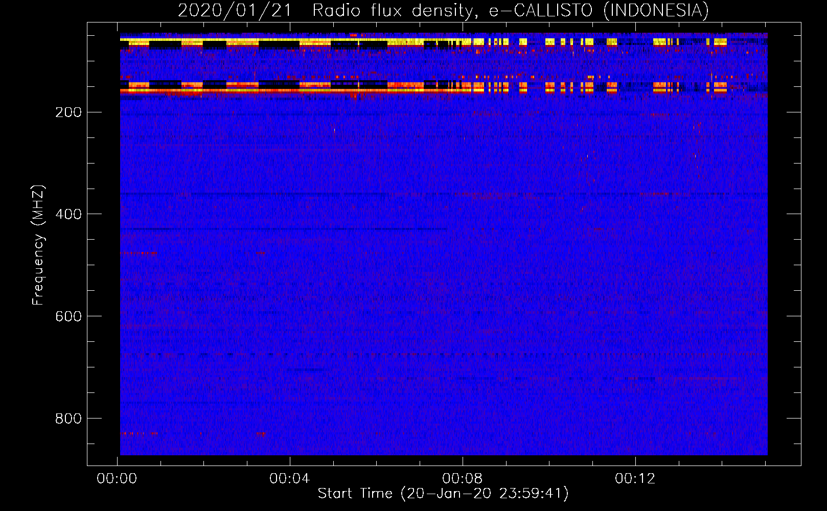Click the 'Frequency (MHZ)' axis label
827x511 pixels.
click(x=38, y=245)
